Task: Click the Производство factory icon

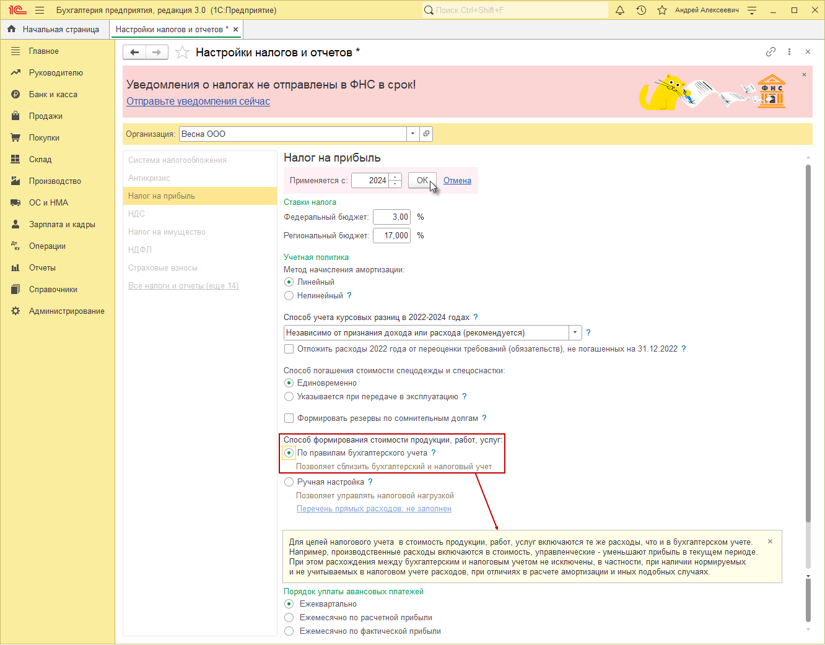Action: point(15,181)
